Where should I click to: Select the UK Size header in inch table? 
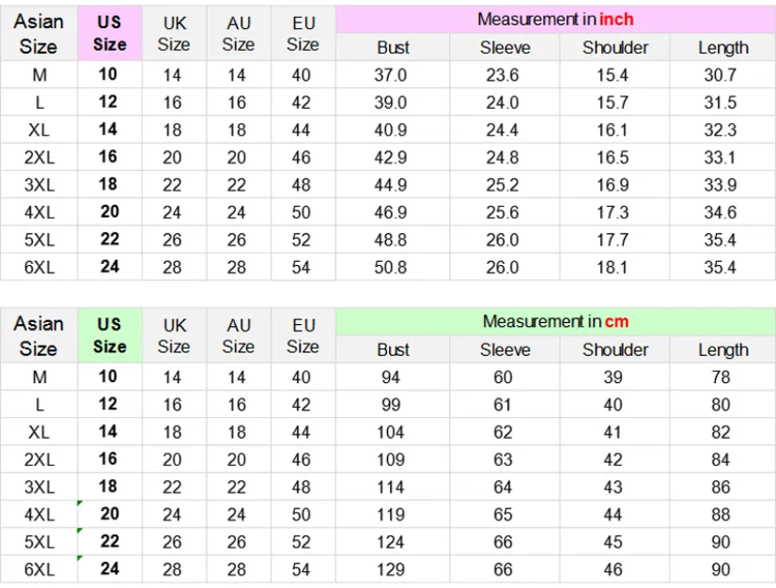174,33
